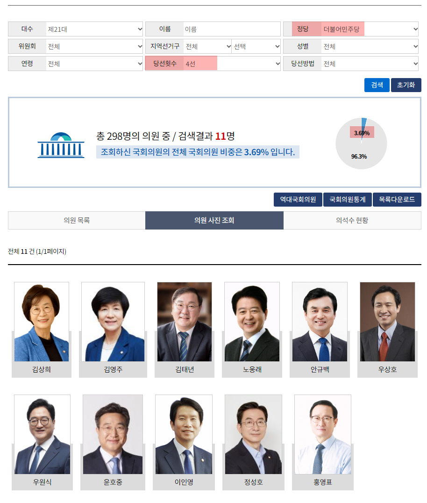The height and width of the screenshot is (503, 427).
Task: Expand the 정당 더불어민주당 dropdown
Action: click(x=370, y=29)
